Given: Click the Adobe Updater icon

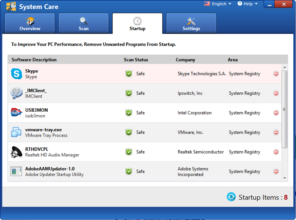Looking at the screenshot, I should tap(16, 171).
